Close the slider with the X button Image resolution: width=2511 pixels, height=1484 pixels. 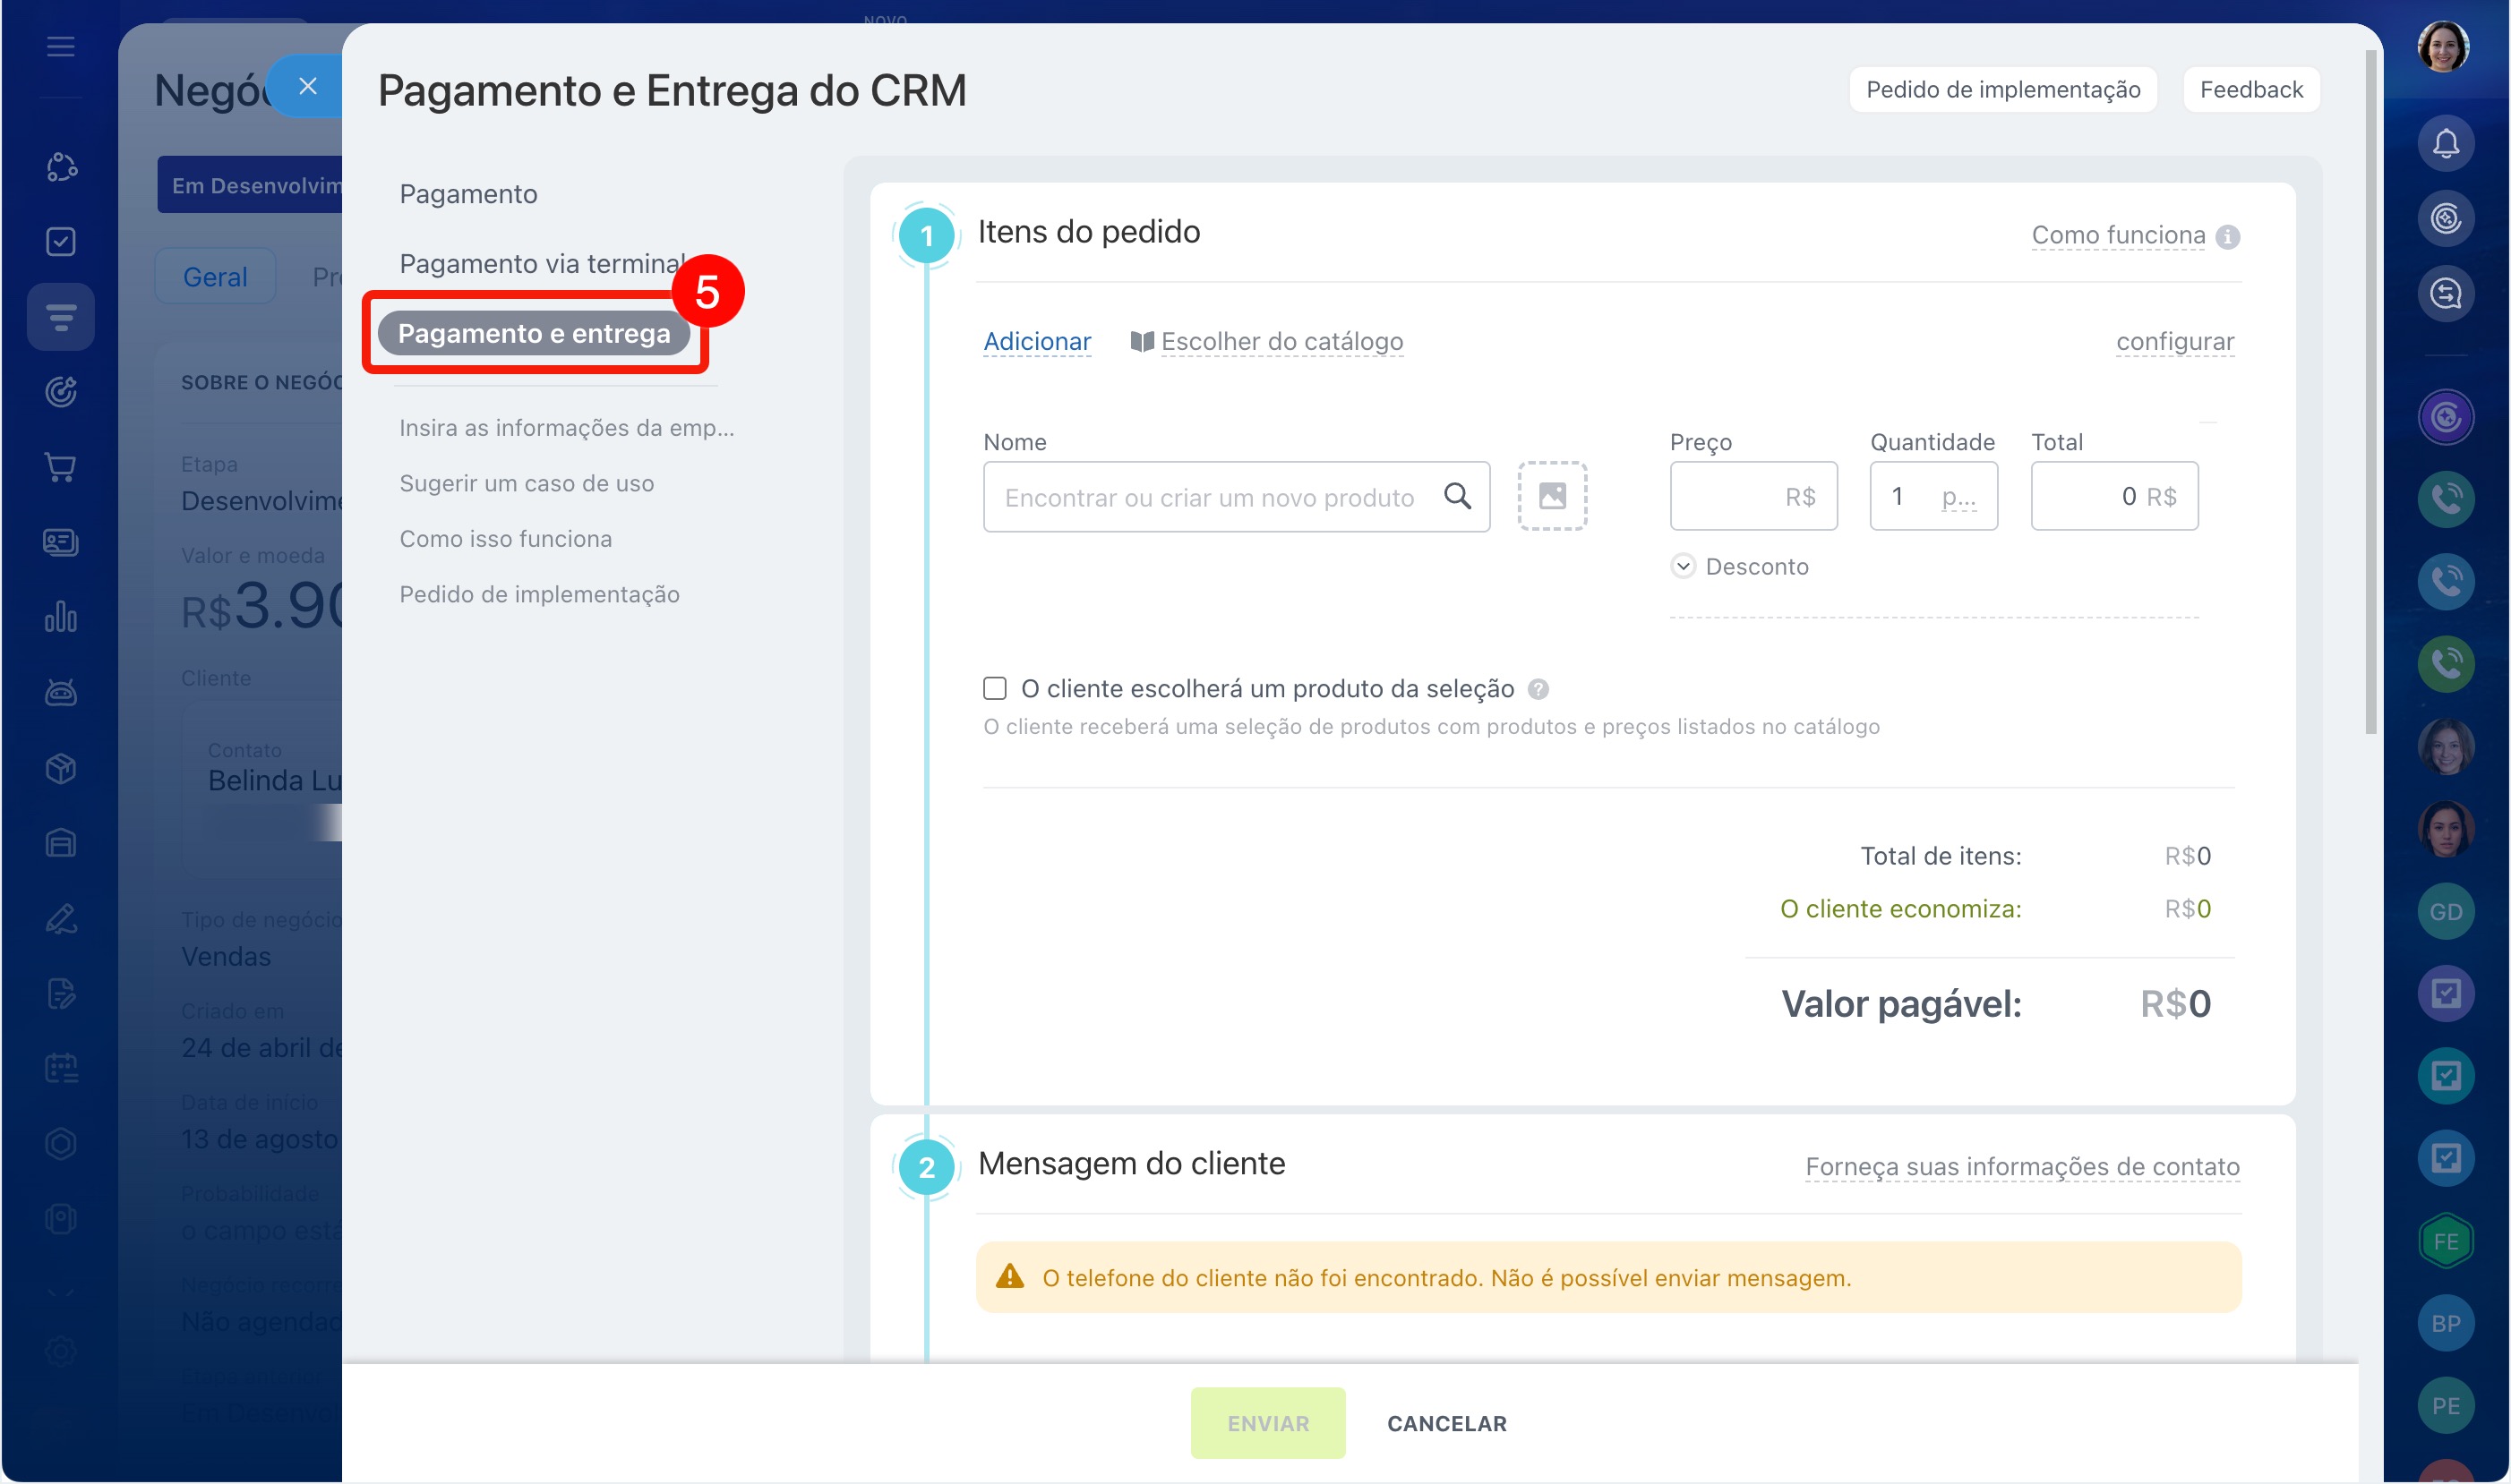(x=308, y=87)
